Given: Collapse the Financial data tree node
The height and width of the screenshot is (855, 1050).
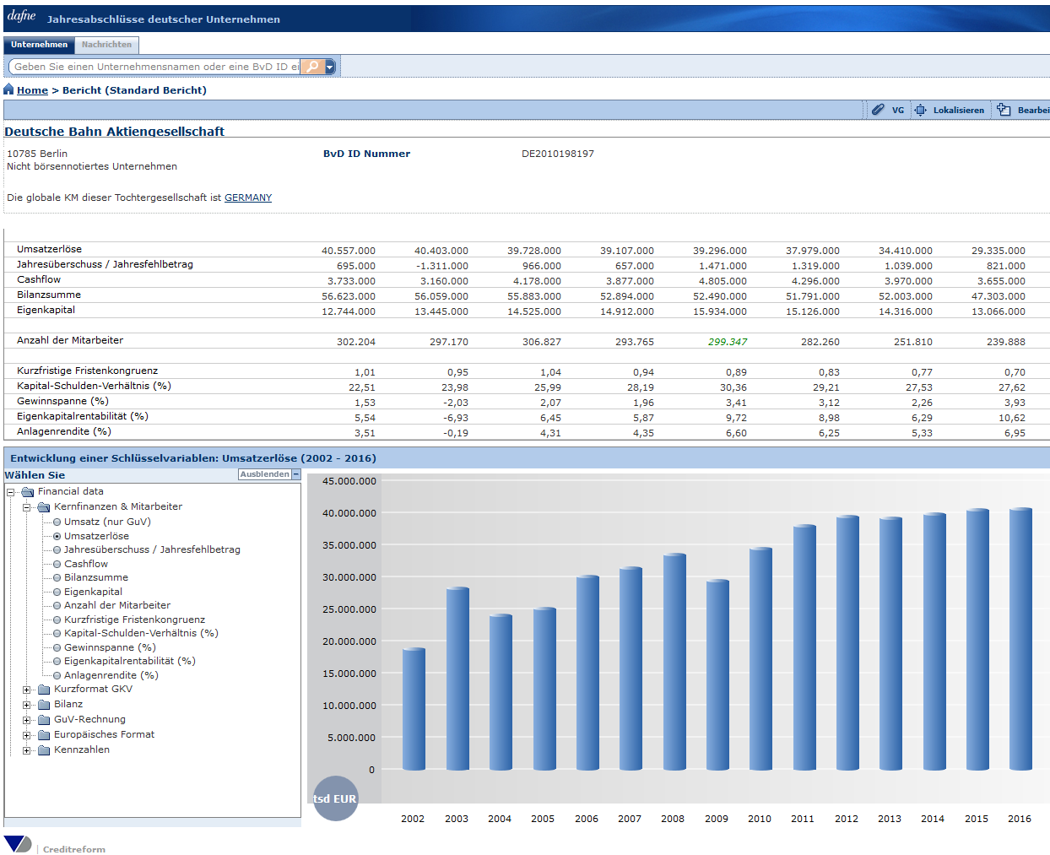Looking at the screenshot, I should click(x=11, y=492).
